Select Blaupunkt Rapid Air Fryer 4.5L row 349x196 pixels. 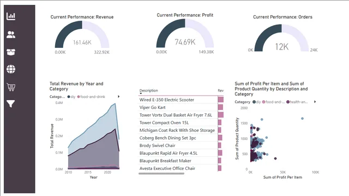[x=180, y=153]
